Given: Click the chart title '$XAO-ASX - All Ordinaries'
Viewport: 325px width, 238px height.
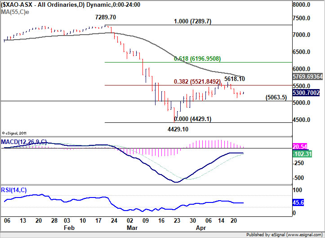Looking at the screenshot, I should 40,4.
